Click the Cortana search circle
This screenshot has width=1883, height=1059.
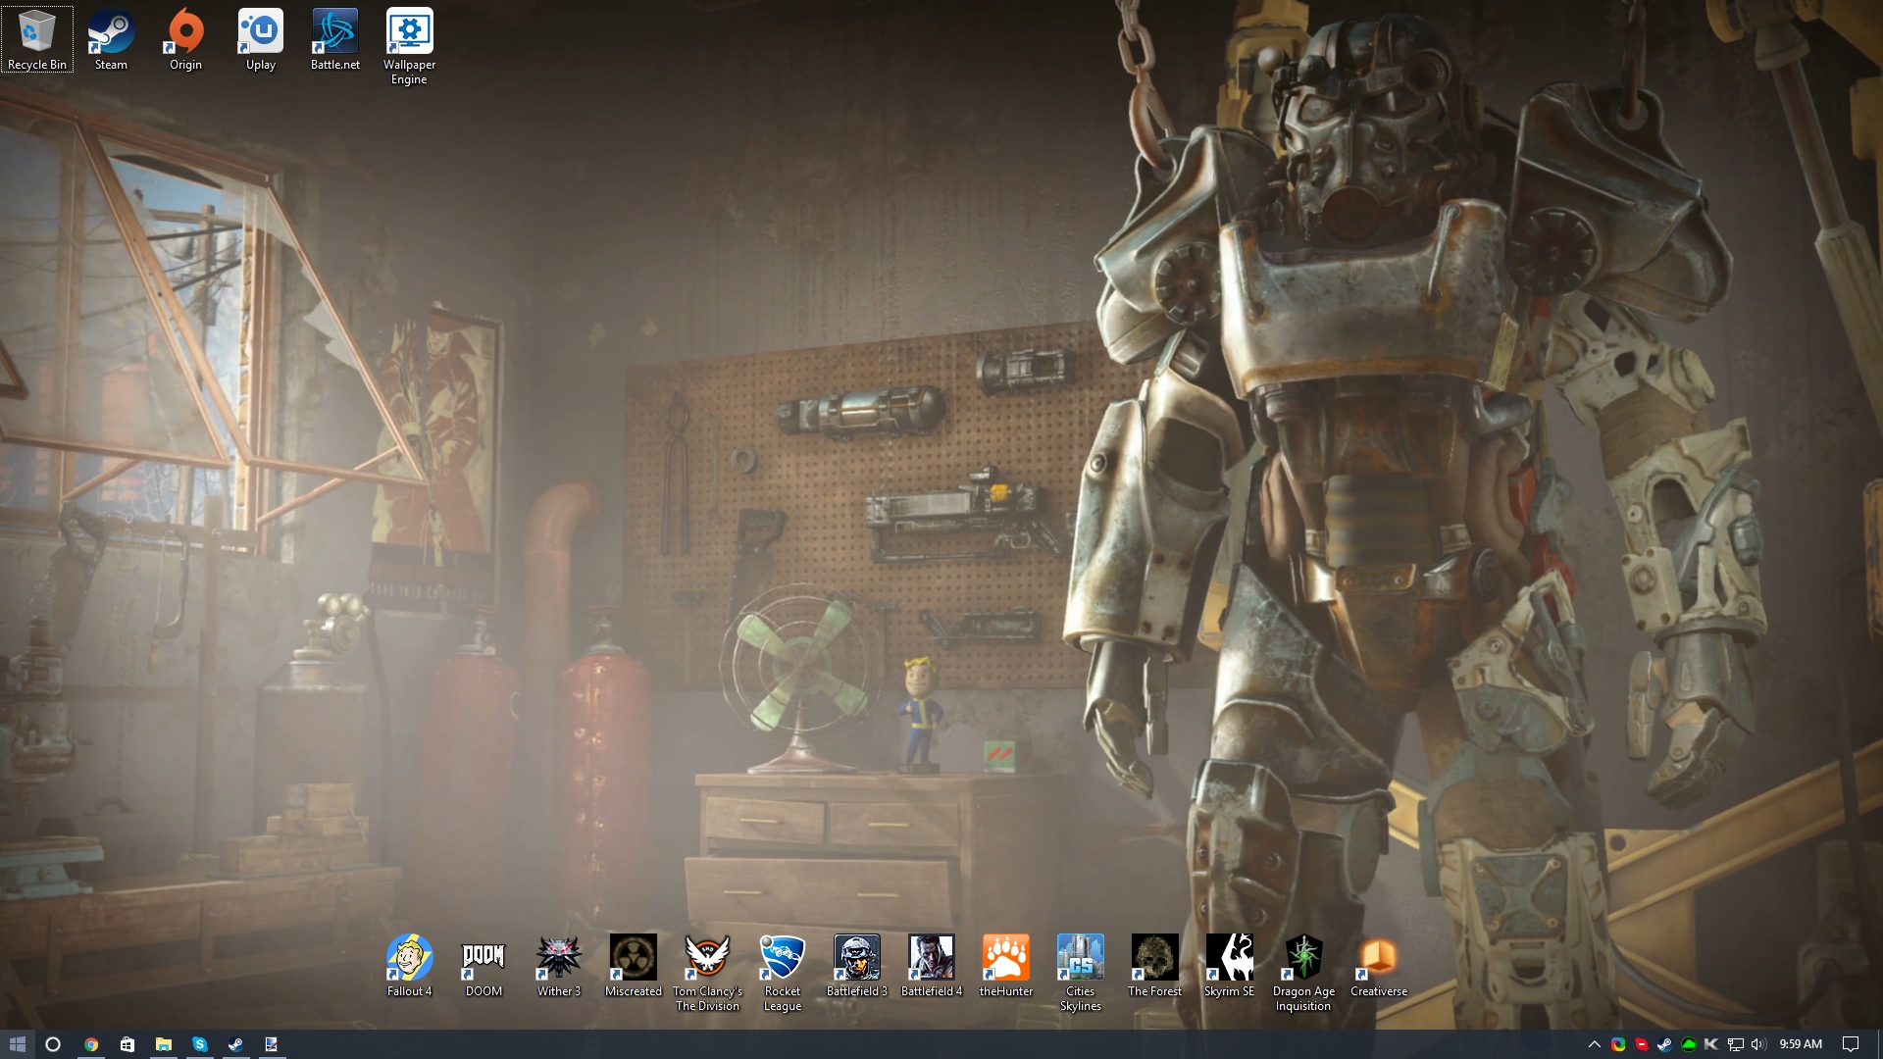click(x=53, y=1044)
